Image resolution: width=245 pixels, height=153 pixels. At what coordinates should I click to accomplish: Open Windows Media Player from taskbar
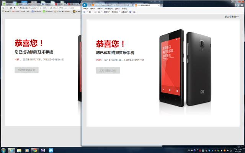point(27,150)
